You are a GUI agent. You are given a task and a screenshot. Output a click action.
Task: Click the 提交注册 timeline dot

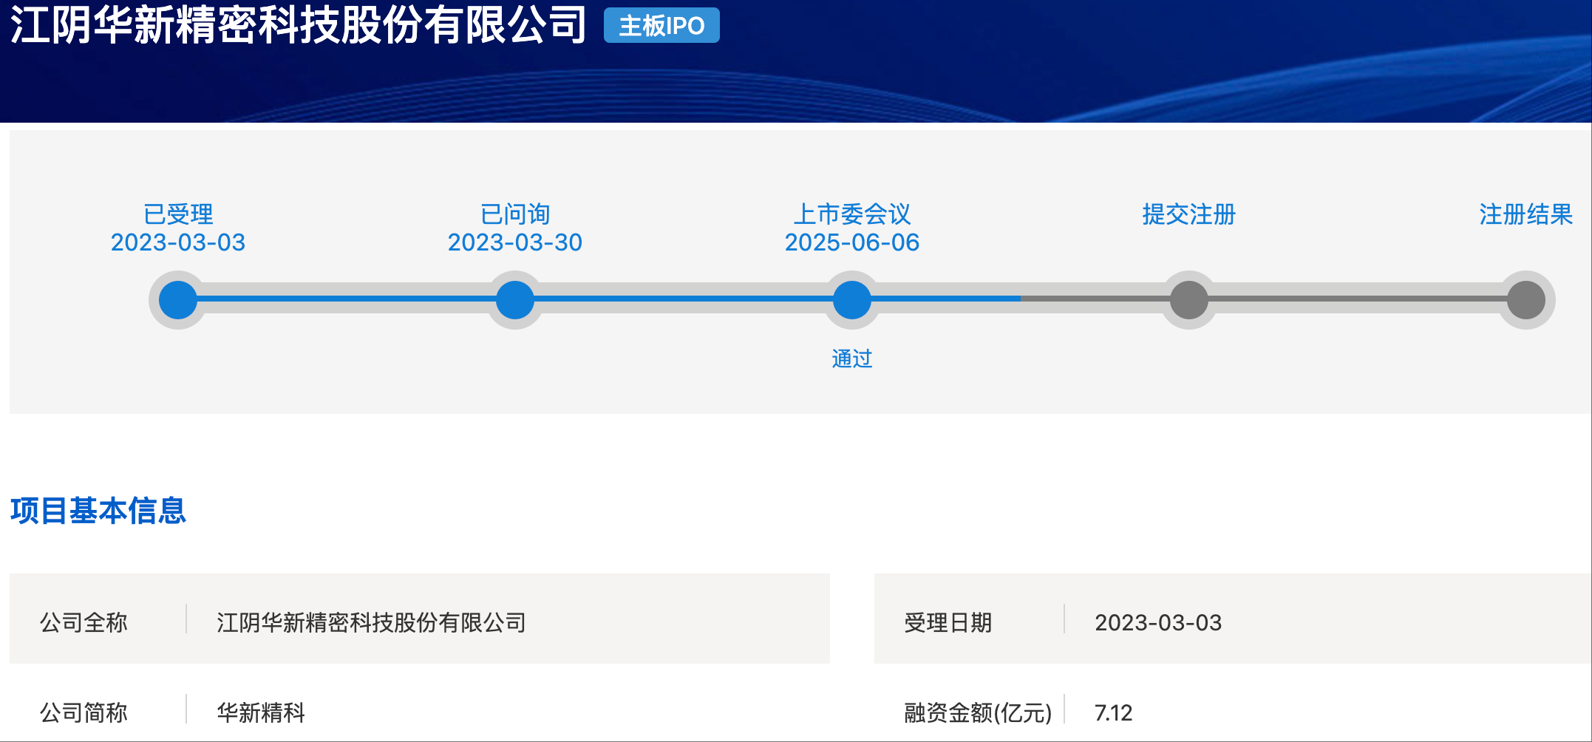[1189, 300]
